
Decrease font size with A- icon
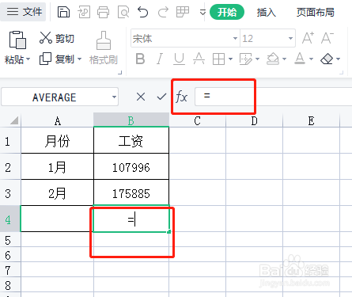point(327,38)
